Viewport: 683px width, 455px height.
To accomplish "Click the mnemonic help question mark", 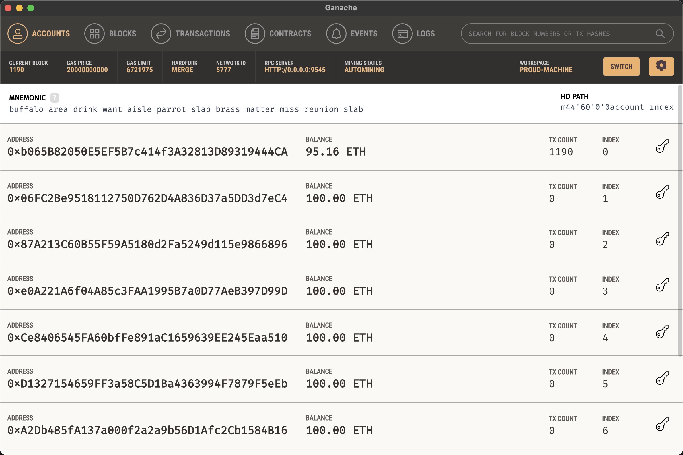I will click(54, 98).
